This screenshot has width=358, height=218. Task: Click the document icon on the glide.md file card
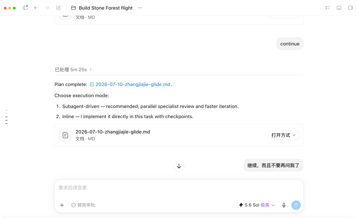click(x=65, y=135)
